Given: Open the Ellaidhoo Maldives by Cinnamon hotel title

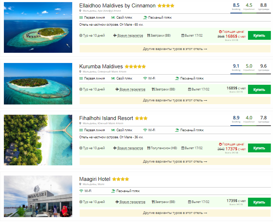Looking at the screenshot, I should coord(117,6).
